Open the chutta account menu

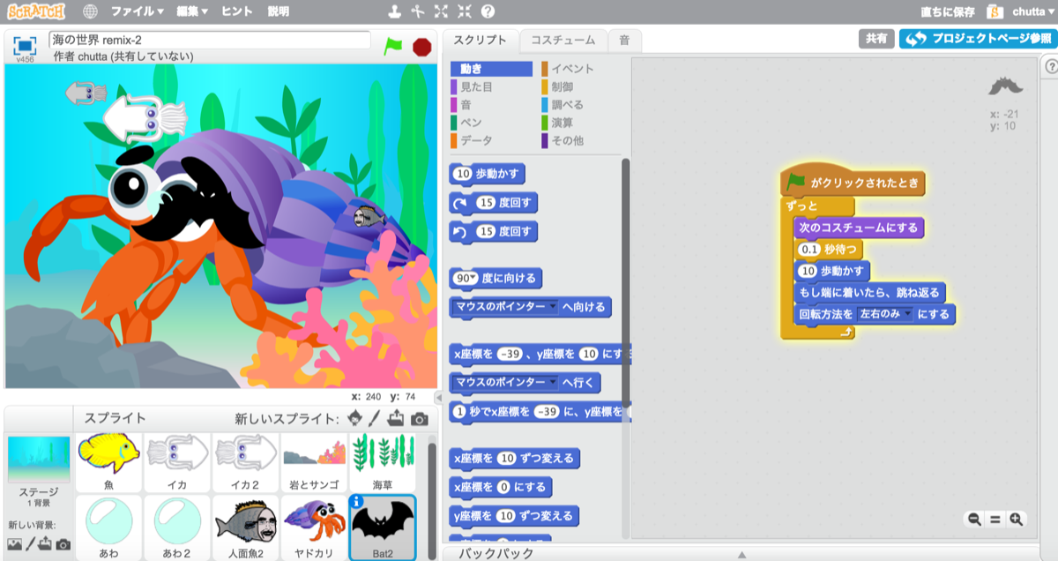pos(1030,11)
